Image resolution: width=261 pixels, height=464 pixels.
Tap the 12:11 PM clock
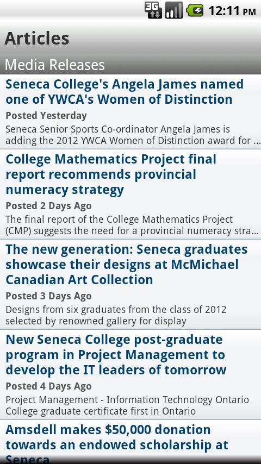tap(232, 11)
